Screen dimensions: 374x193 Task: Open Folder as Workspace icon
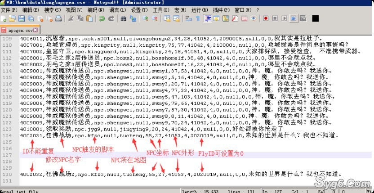244,18
